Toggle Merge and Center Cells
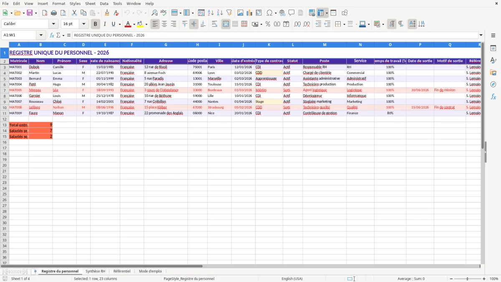 point(226,24)
